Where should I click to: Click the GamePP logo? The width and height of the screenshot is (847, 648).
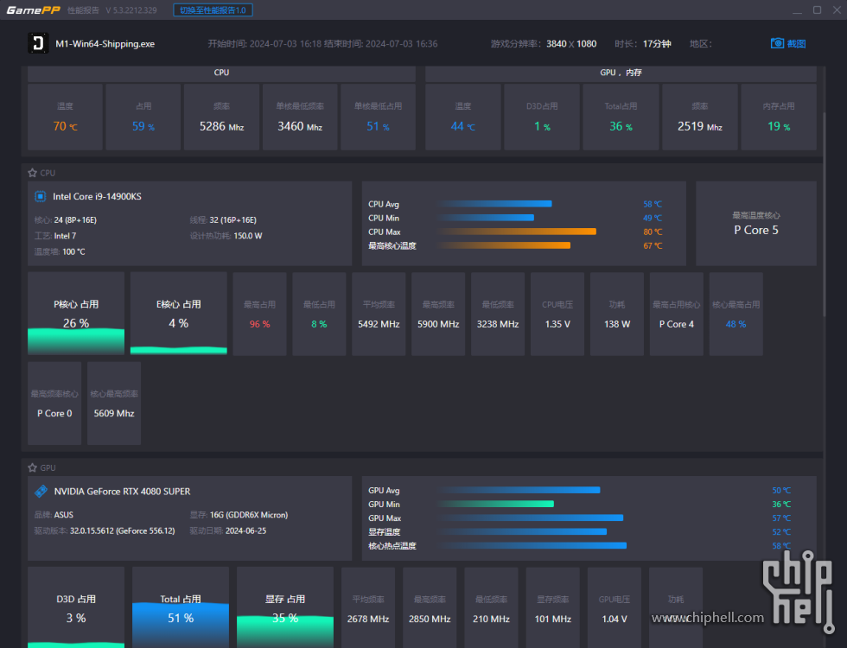(x=33, y=10)
